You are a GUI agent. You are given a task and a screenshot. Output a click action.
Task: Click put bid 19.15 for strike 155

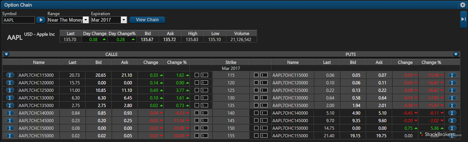[x=355, y=135]
